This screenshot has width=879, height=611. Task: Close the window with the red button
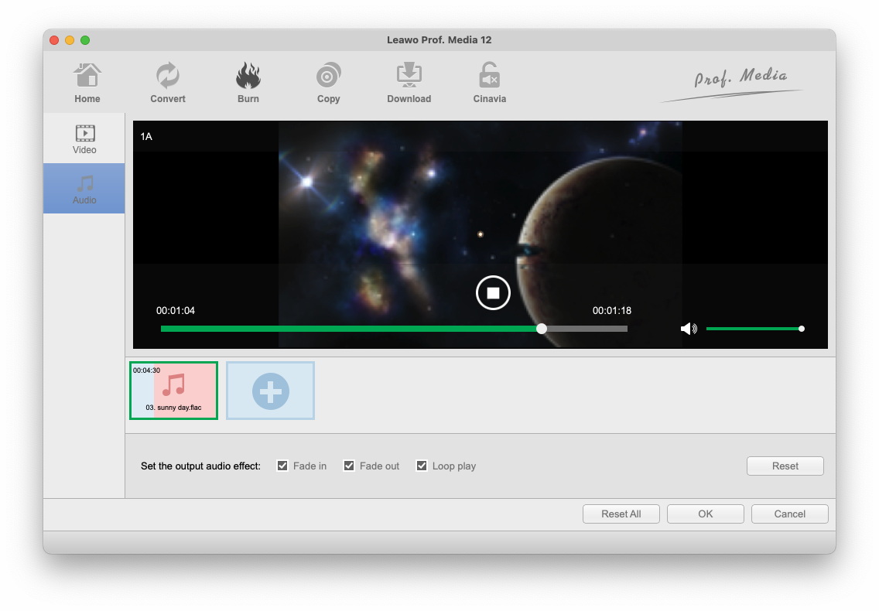coord(54,39)
